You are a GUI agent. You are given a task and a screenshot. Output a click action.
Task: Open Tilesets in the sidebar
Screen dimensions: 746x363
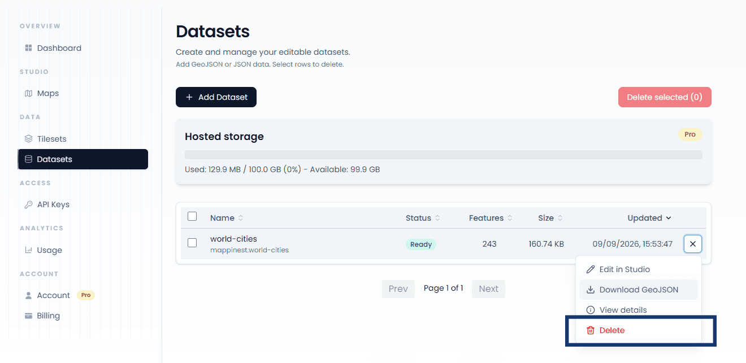[x=83, y=139]
